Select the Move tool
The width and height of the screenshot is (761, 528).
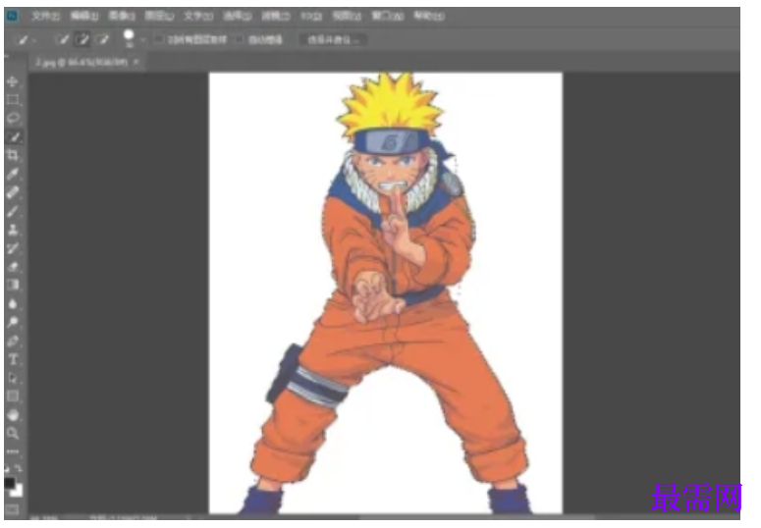coord(13,81)
